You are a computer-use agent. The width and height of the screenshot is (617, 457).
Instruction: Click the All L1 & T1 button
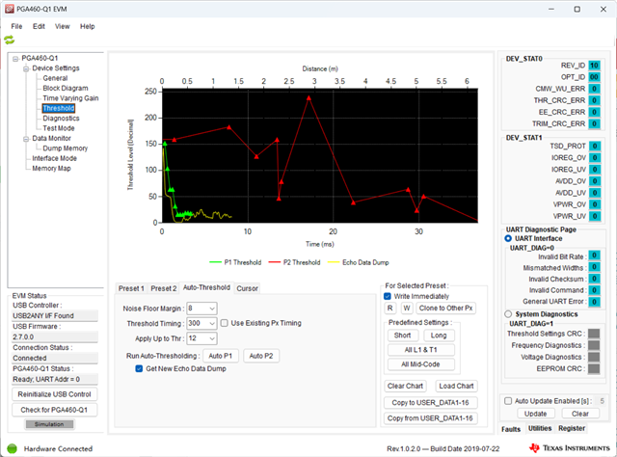click(421, 350)
